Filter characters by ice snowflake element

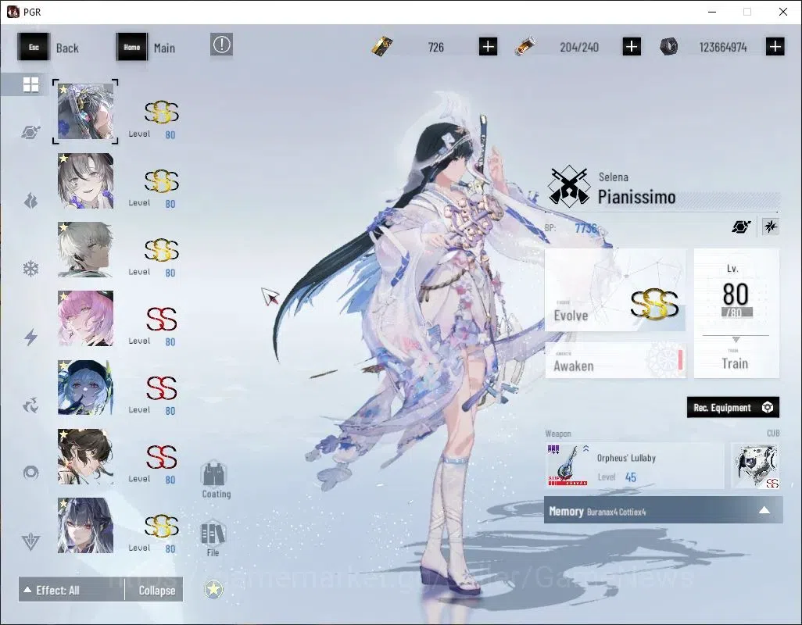click(x=30, y=269)
